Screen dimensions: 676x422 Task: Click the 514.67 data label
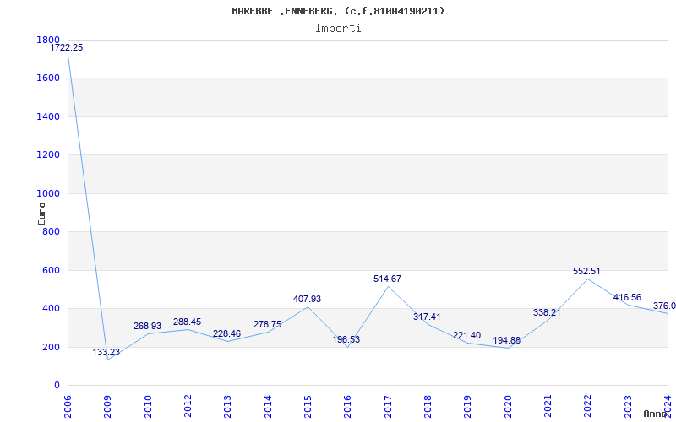click(387, 279)
